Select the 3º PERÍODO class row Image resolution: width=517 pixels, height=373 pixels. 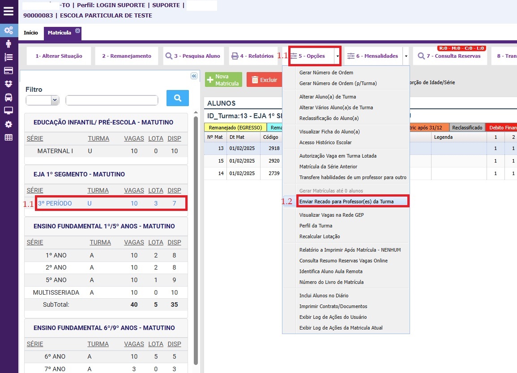(x=106, y=203)
